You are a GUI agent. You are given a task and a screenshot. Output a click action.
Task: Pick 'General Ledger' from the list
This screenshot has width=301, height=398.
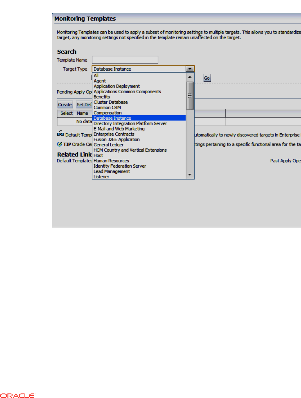coord(139,145)
